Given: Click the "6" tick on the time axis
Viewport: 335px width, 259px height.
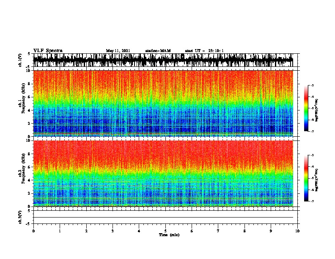Looking at the screenshot, I should (x=192, y=231).
